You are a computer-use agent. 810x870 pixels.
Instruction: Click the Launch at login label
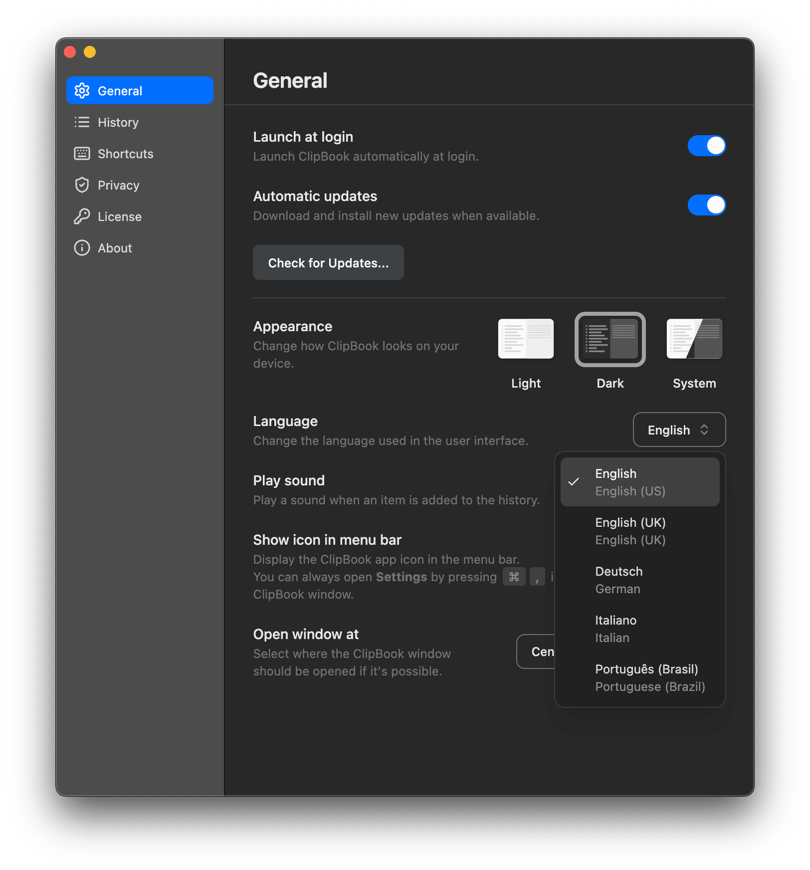click(x=303, y=137)
